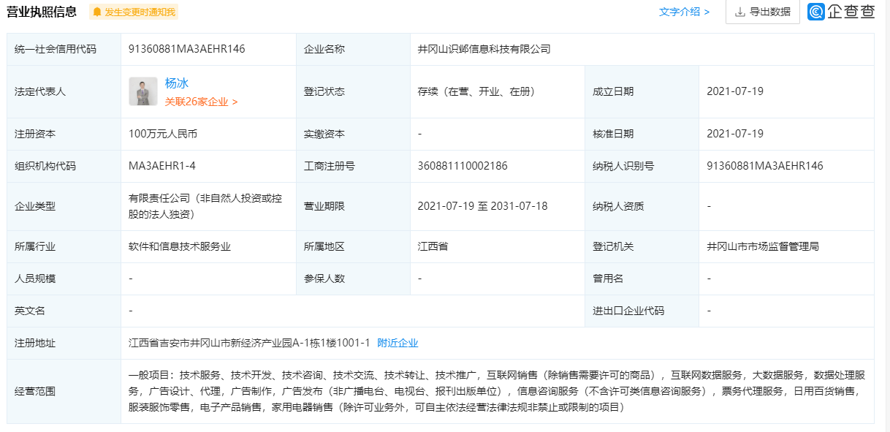Select registration authority 井冈山市市场监督管理局

click(763, 246)
